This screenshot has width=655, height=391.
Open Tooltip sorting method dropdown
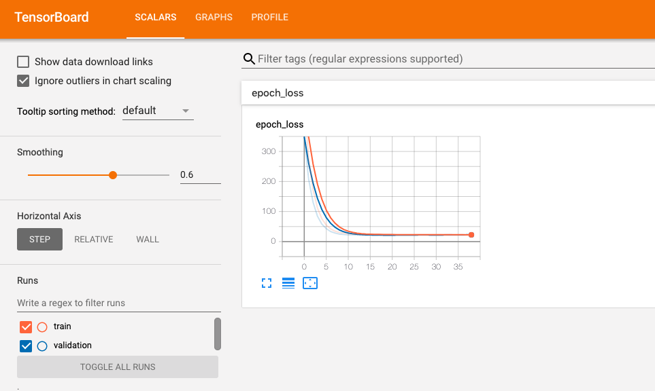[x=158, y=111]
